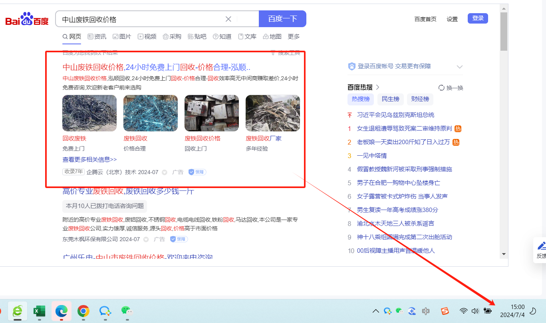Screen dimensions: 546x323
Task: Expand the 登录百度帐号 panel chevron
Action: tap(459, 67)
